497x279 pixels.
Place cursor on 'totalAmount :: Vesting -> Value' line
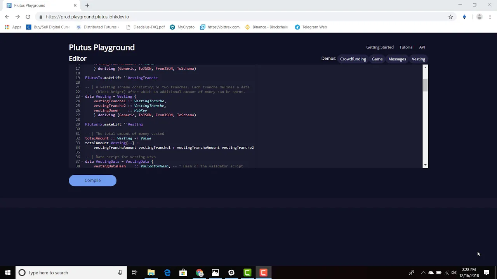(x=118, y=138)
